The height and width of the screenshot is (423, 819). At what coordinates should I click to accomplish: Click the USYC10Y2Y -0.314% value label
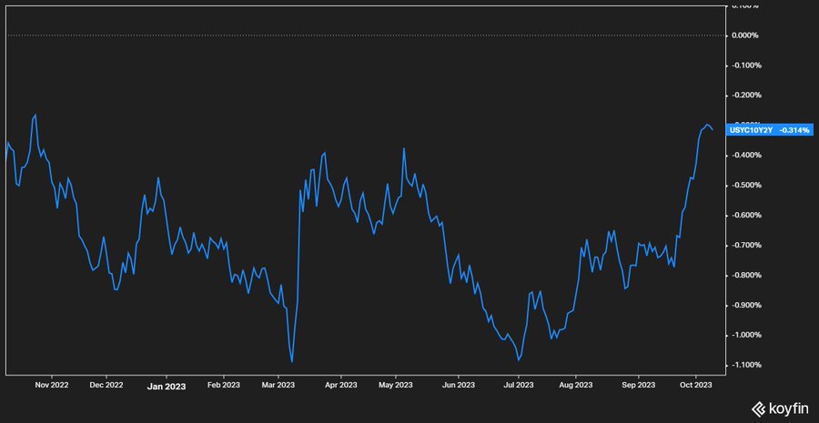(x=769, y=129)
